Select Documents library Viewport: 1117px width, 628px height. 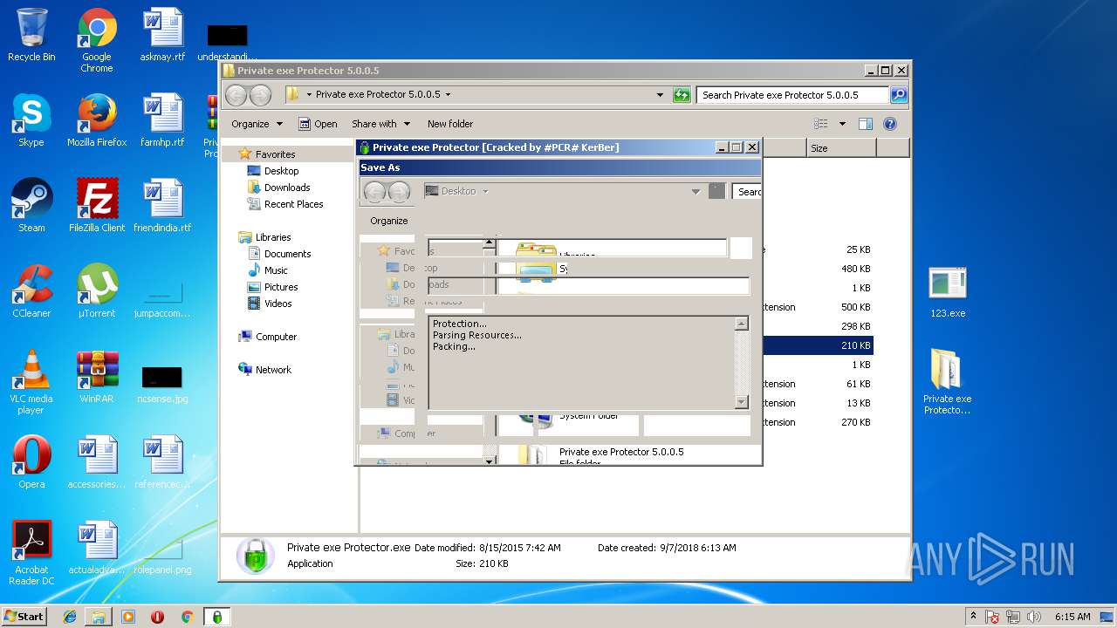pos(287,254)
